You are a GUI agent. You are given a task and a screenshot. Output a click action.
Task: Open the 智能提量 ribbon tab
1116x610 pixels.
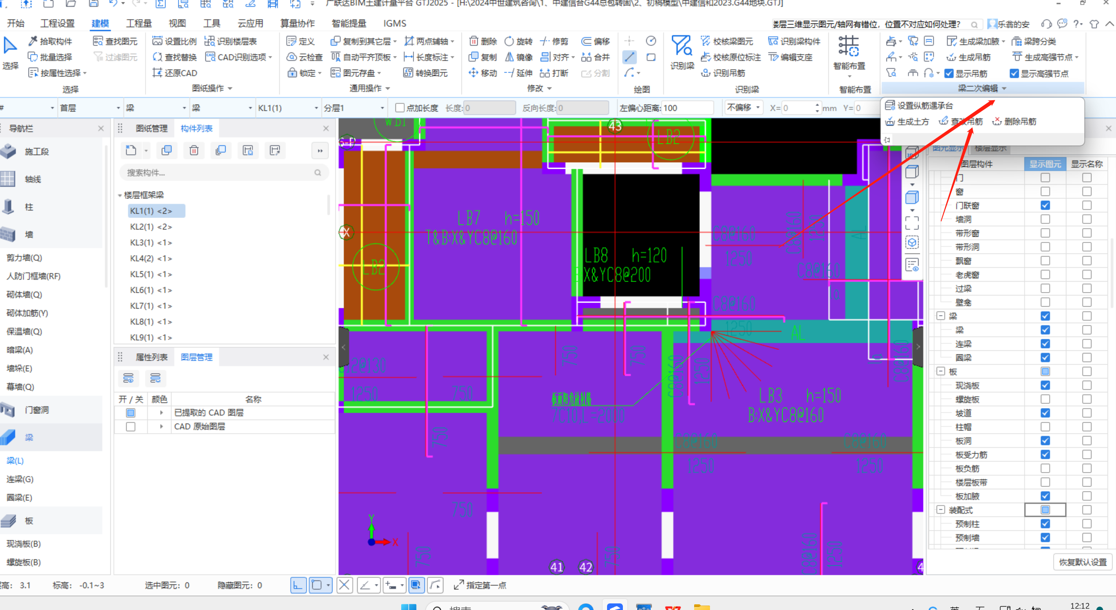pos(348,23)
